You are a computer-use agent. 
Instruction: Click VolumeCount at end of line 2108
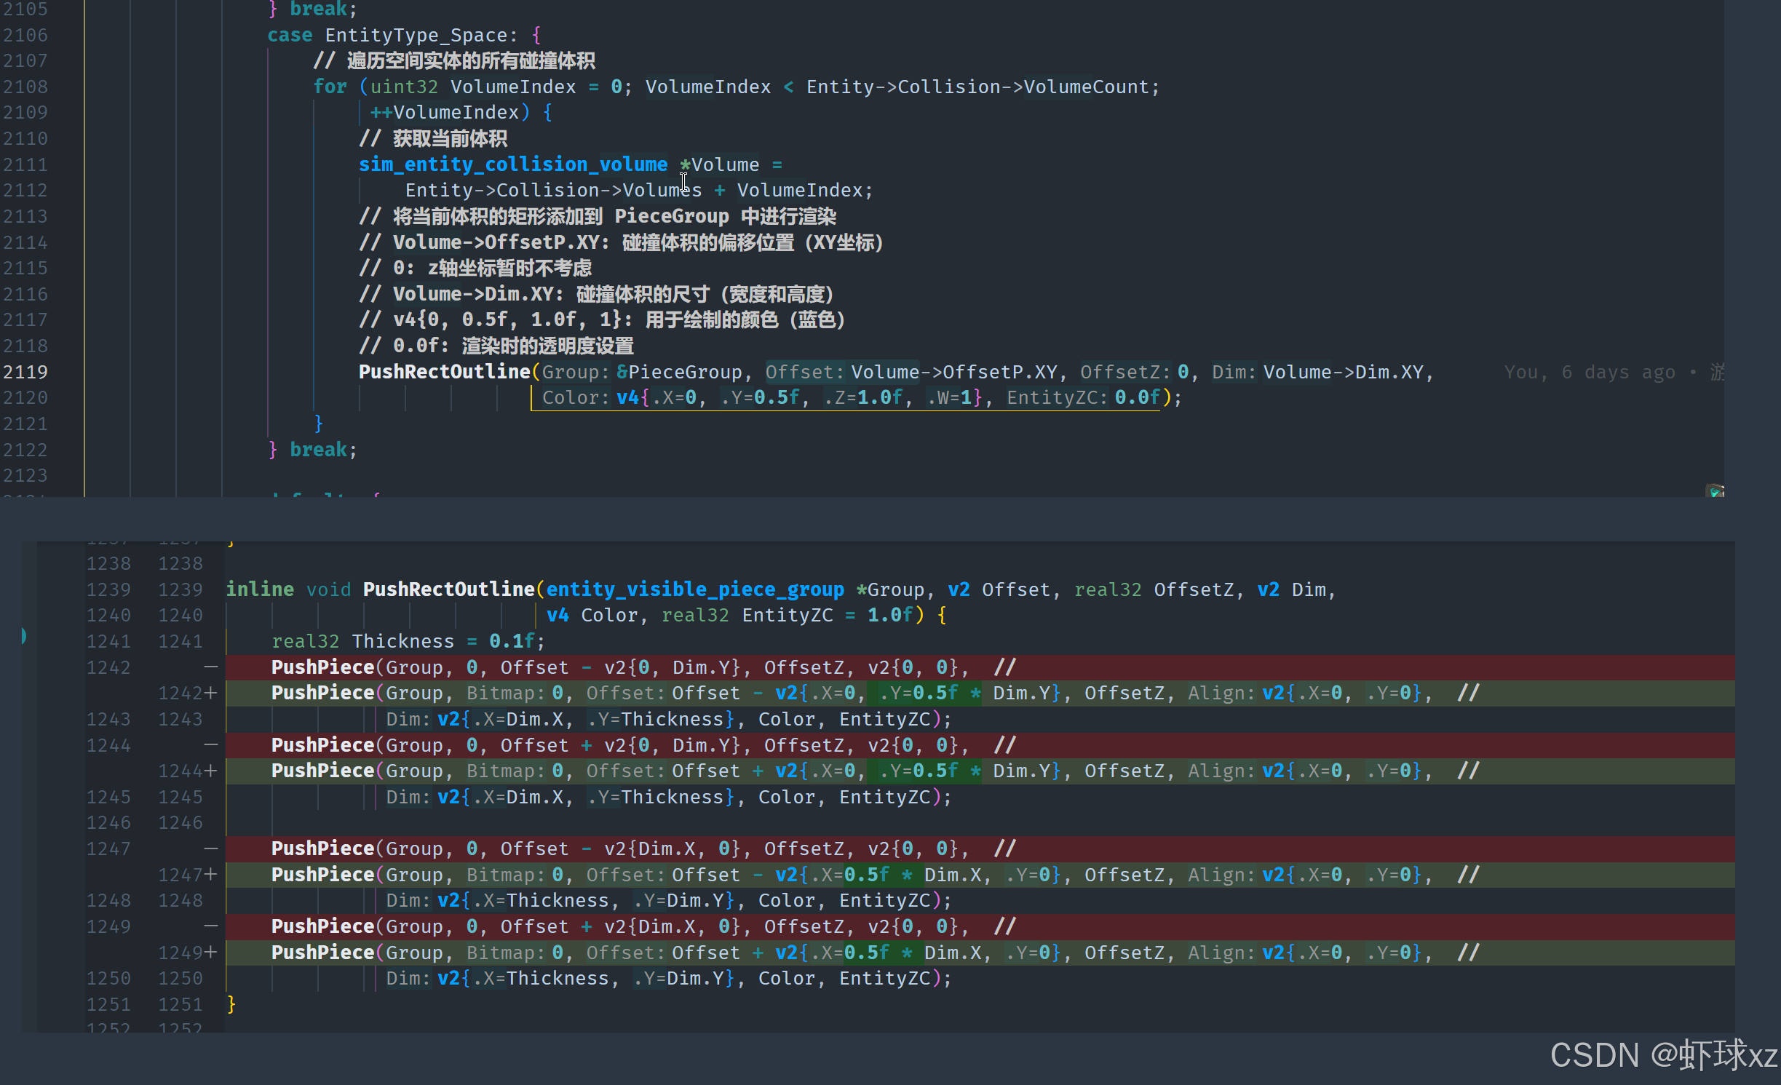pos(1086,87)
